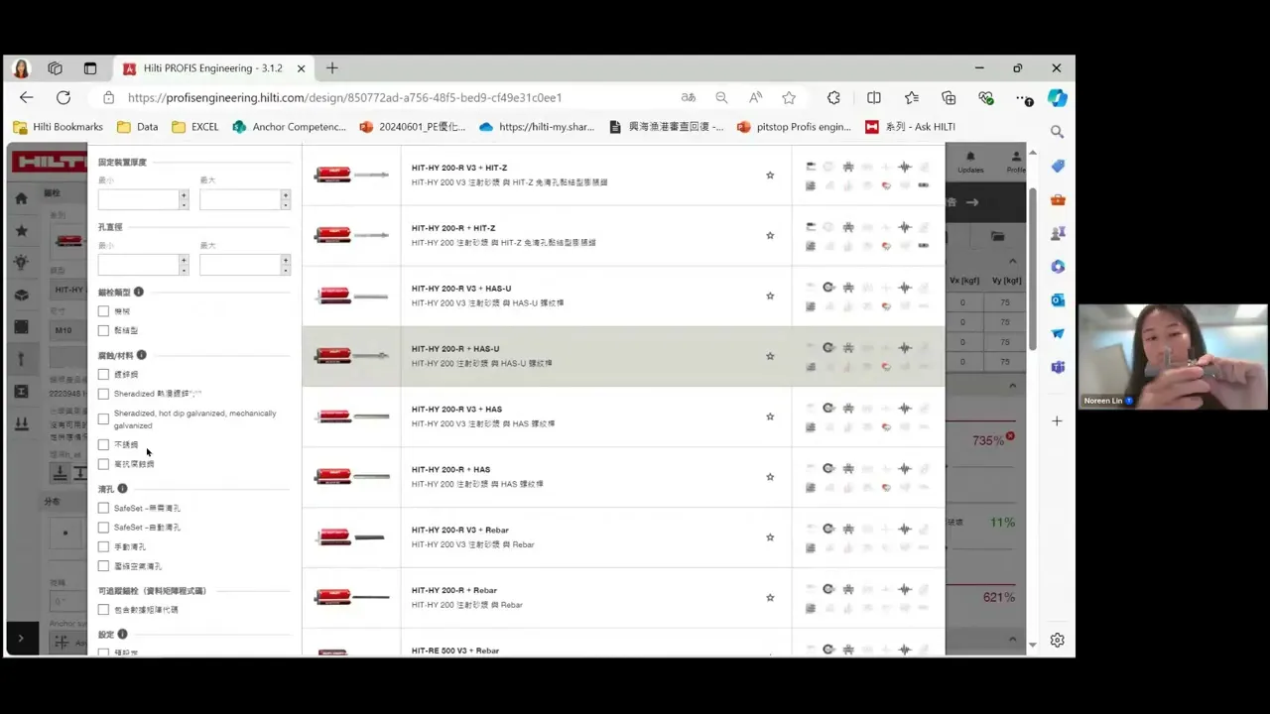Screen dimensions: 1270x714
Task: Focus the address bar URL
Action: [x=345, y=97]
